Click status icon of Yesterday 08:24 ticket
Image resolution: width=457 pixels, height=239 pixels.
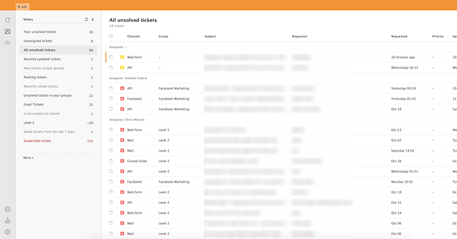122,88
